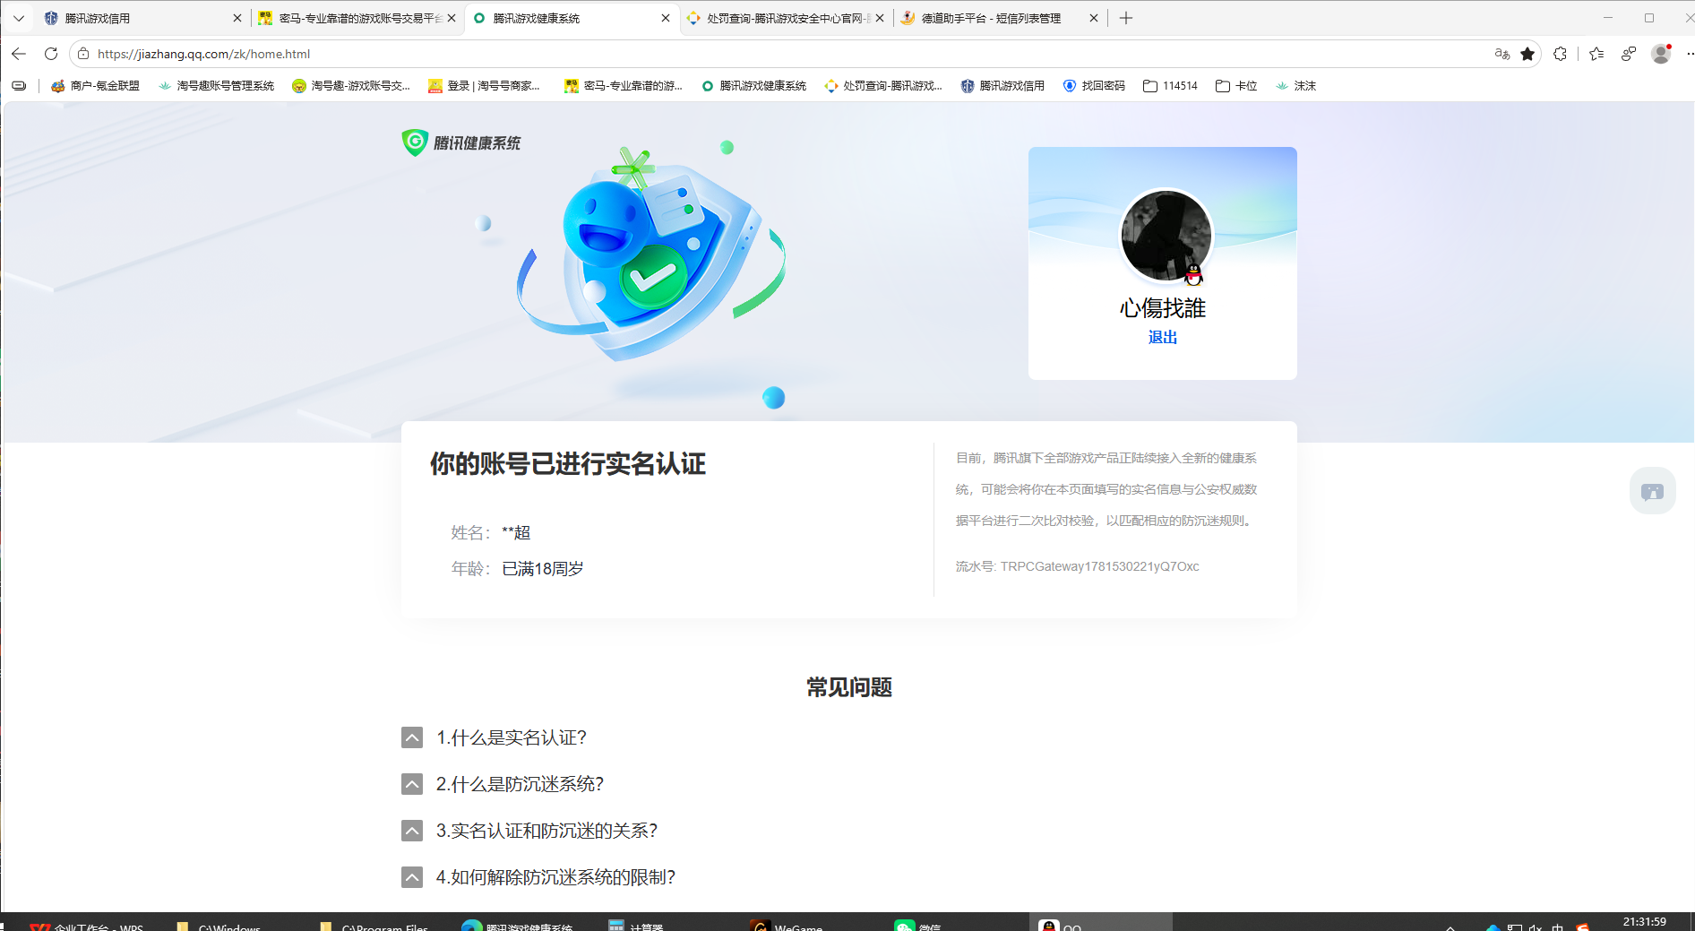Click the 常见问题 heading
Viewport: 1695px width, 931px height.
pos(848,687)
